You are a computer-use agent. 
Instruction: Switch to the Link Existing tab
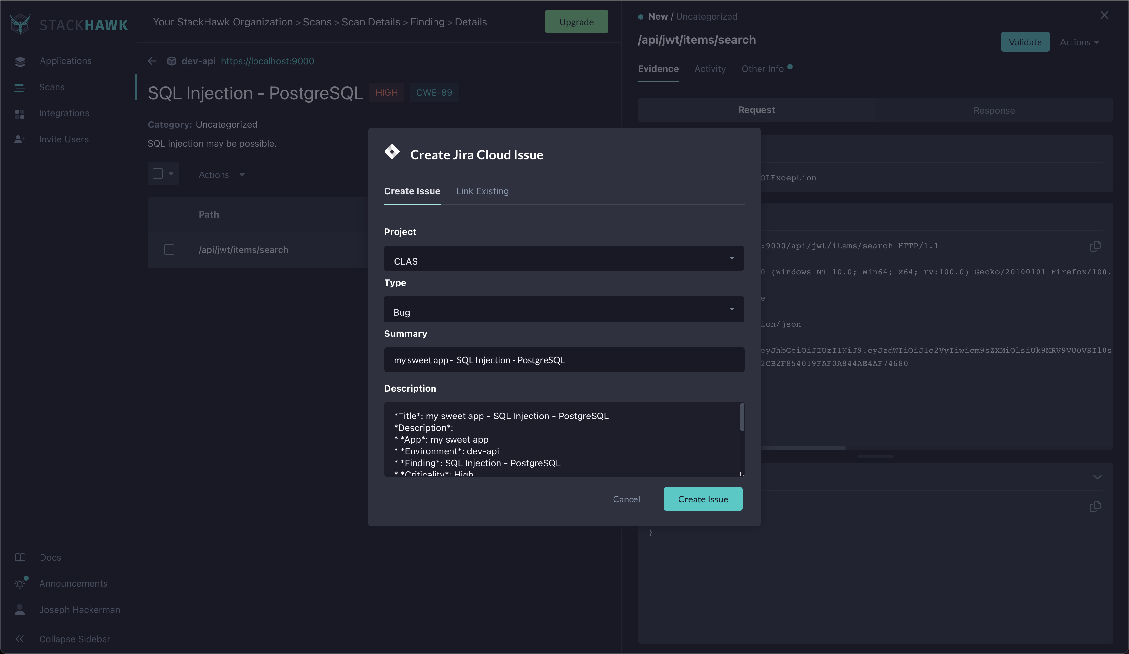point(482,191)
